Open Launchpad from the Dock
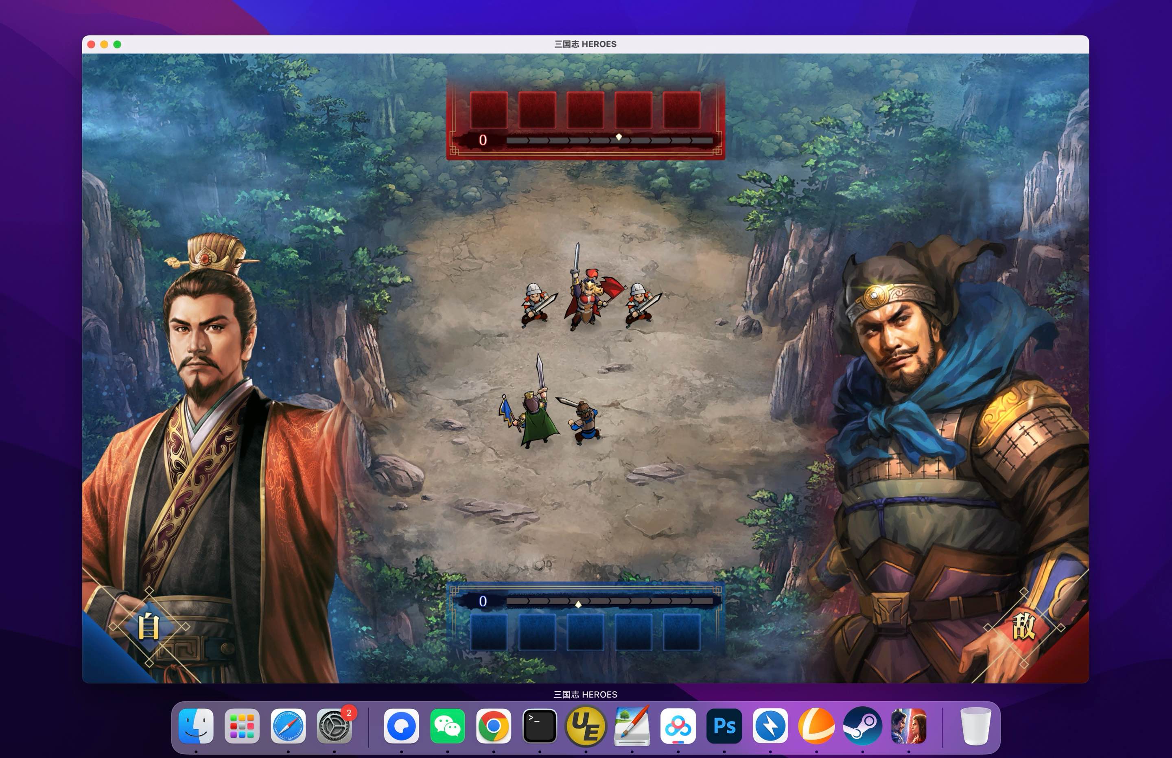This screenshot has height=758, width=1172. [x=242, y=726]
